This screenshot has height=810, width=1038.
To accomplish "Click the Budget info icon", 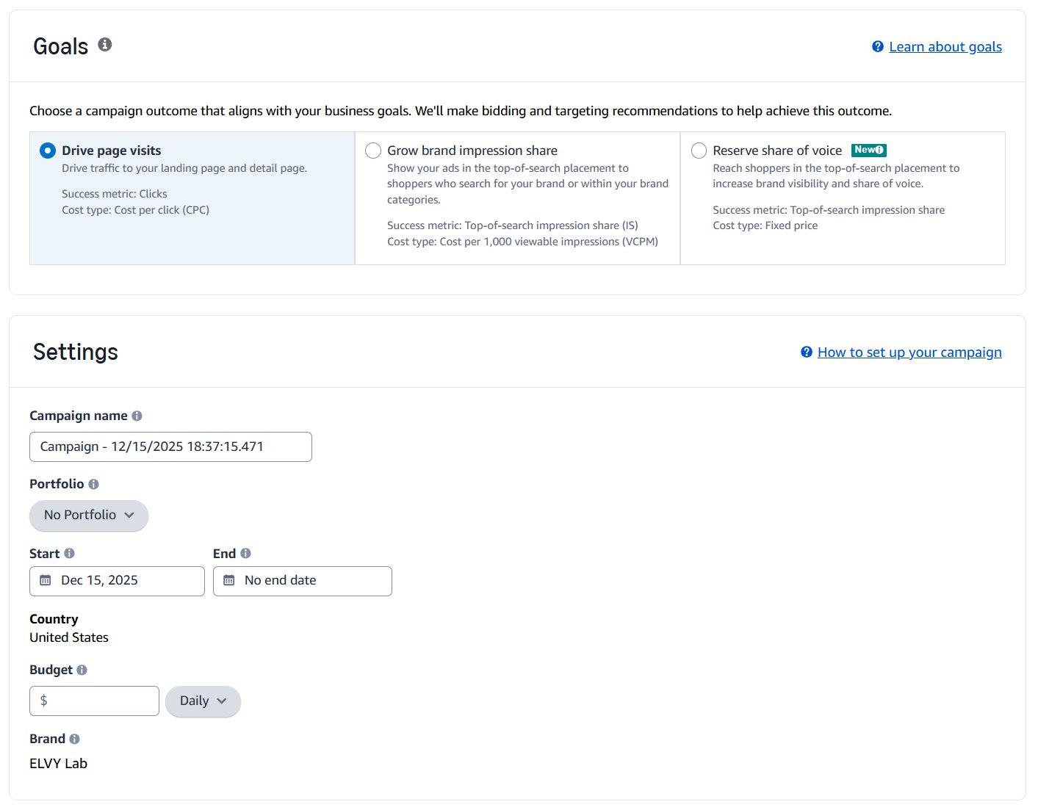I will click(x=81, y=670).
